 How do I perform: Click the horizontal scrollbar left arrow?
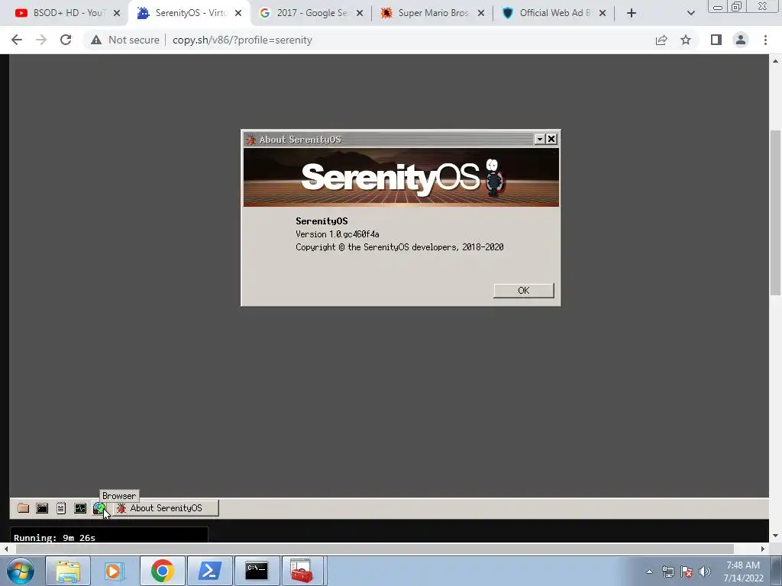pyautogui.click(x=6, y=549)
